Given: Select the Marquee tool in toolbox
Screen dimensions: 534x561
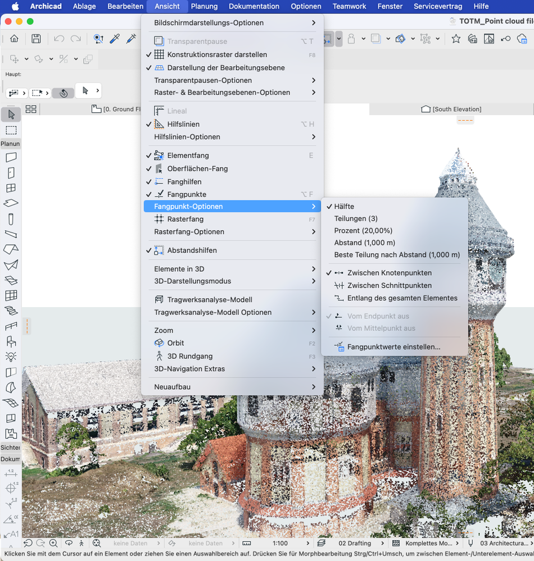Looking at the screenshot, I should click(11, 130).
